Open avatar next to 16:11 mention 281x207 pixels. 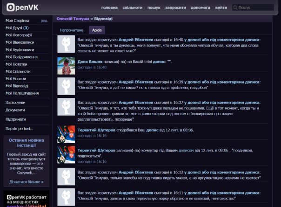[66, 197]
